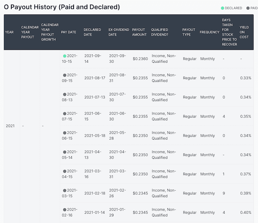Click ex-dividend date 2021-05-28
Screen dimensions: 258x223
click(x=118, y=136)
